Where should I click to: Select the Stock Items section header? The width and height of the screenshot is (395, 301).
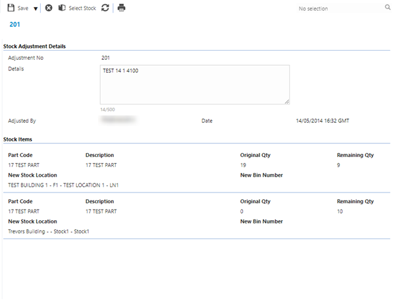pos(18,139)
